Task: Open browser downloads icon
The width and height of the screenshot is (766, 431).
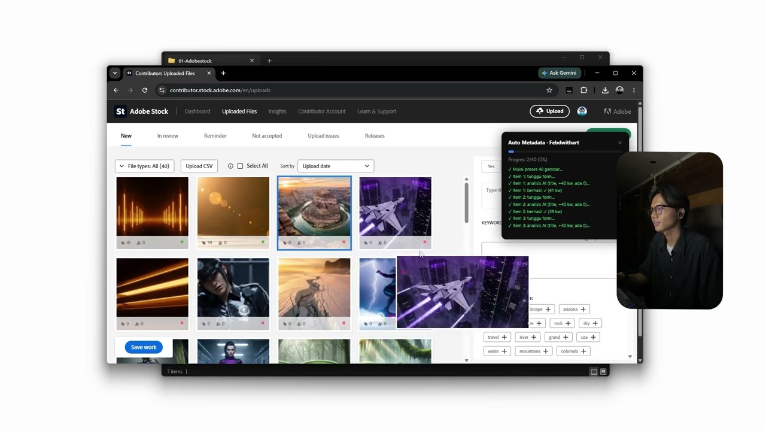Action: click(605, 90)
